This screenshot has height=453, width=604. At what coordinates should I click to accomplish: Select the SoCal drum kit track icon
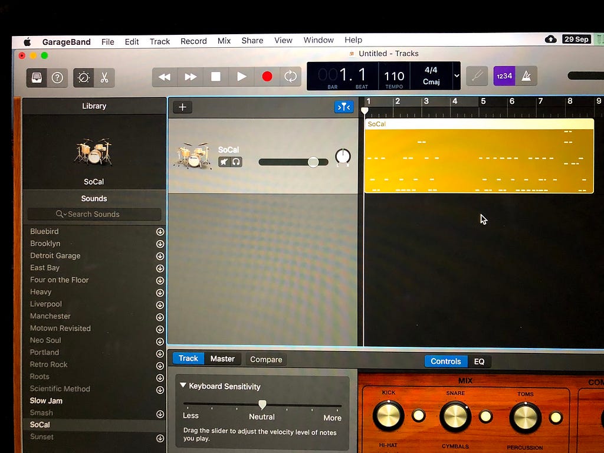point(193,156)
